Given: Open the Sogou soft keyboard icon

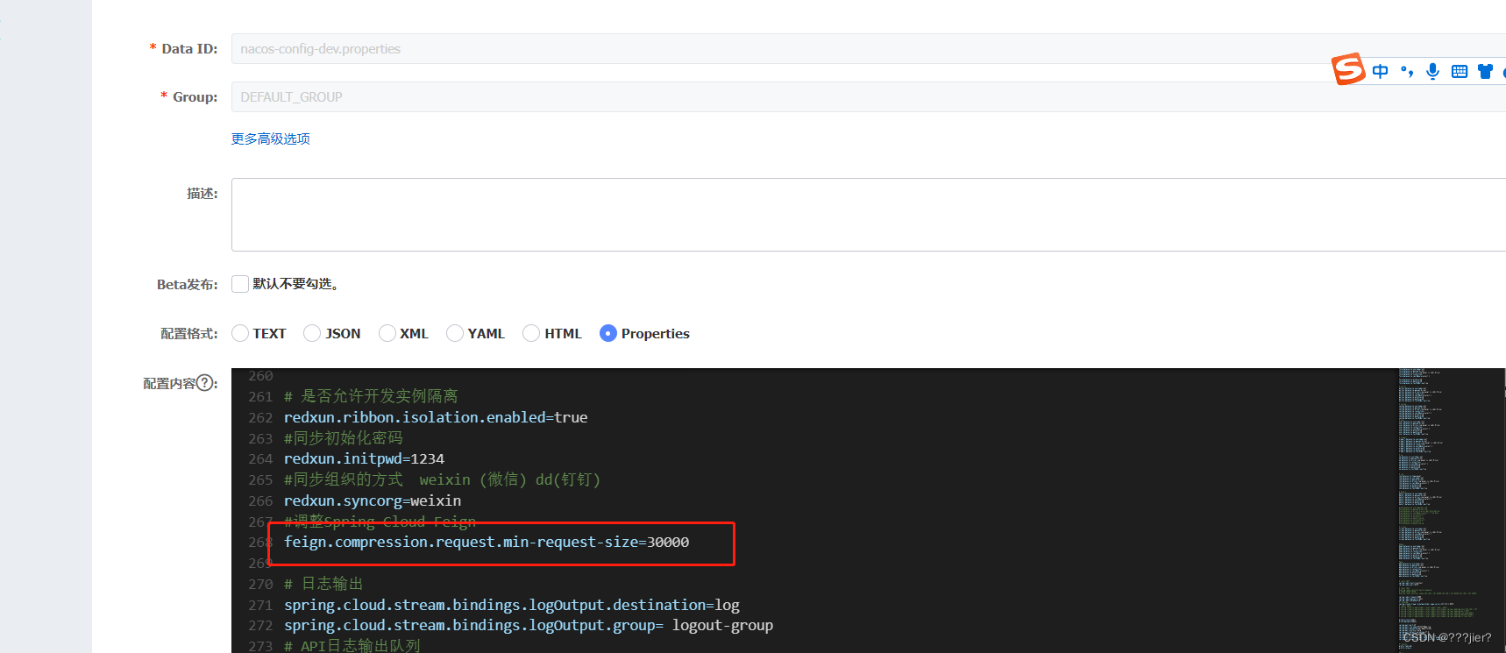Looking at the screenshot, I should click(1459, 71).
